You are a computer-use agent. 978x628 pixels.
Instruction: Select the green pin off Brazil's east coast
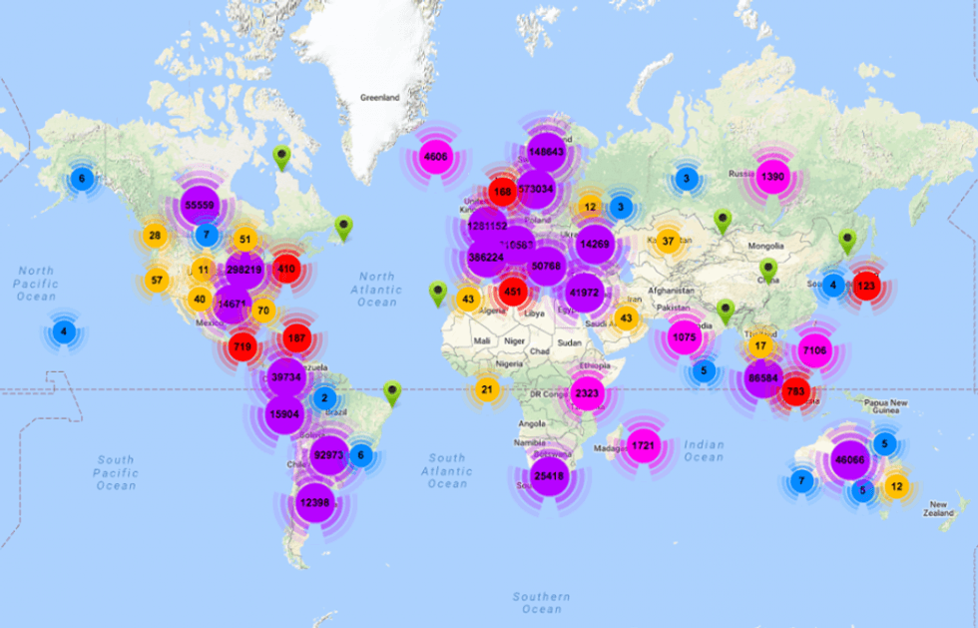click(x=392, y=391)
